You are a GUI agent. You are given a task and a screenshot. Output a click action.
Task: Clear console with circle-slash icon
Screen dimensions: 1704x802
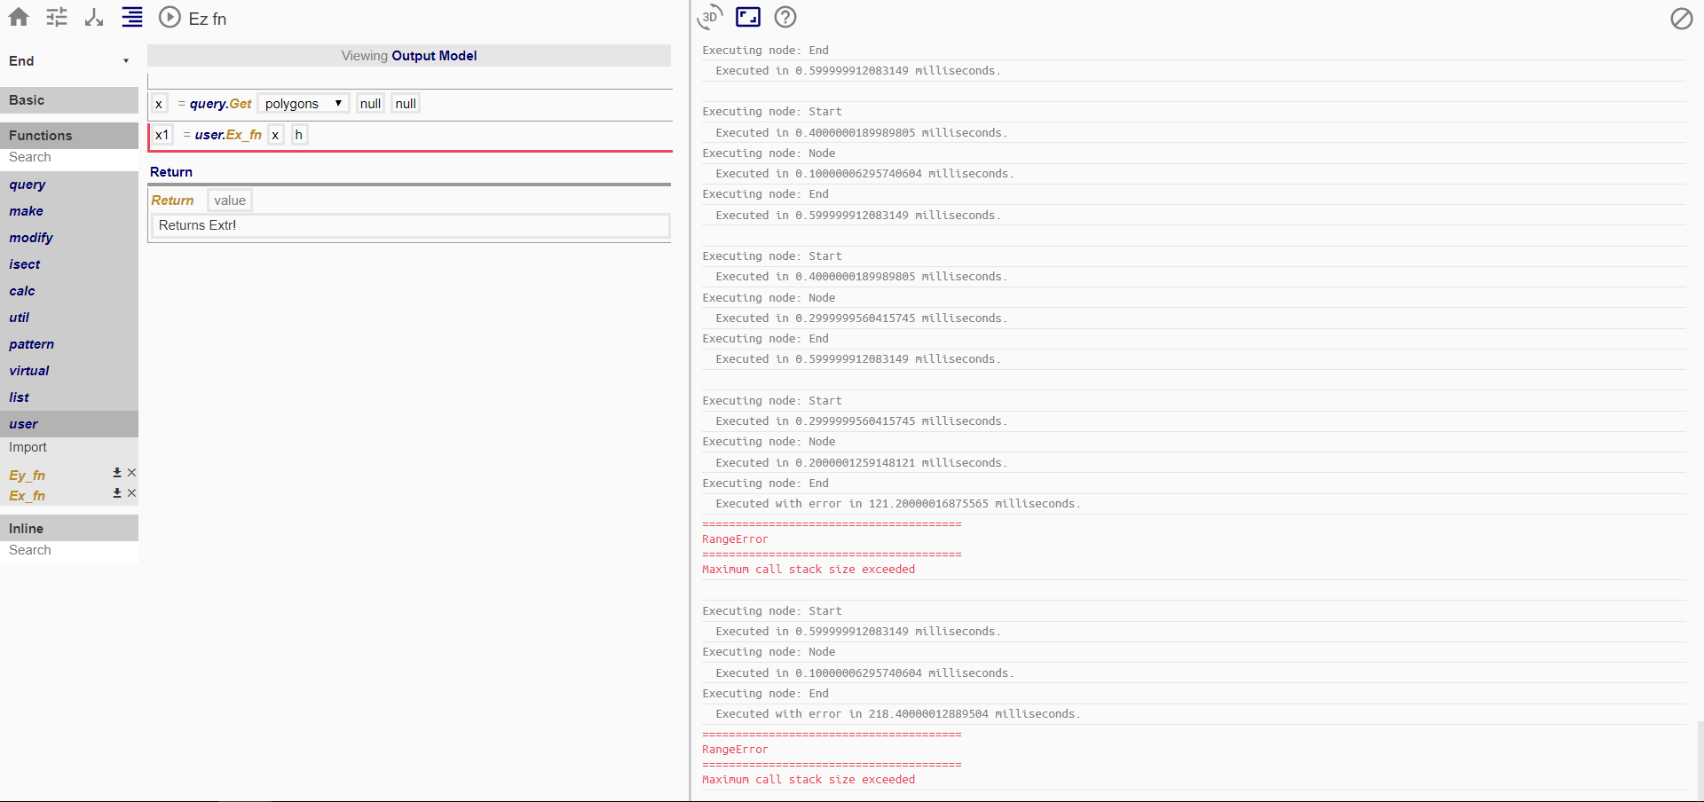[x=1682, y=19]
